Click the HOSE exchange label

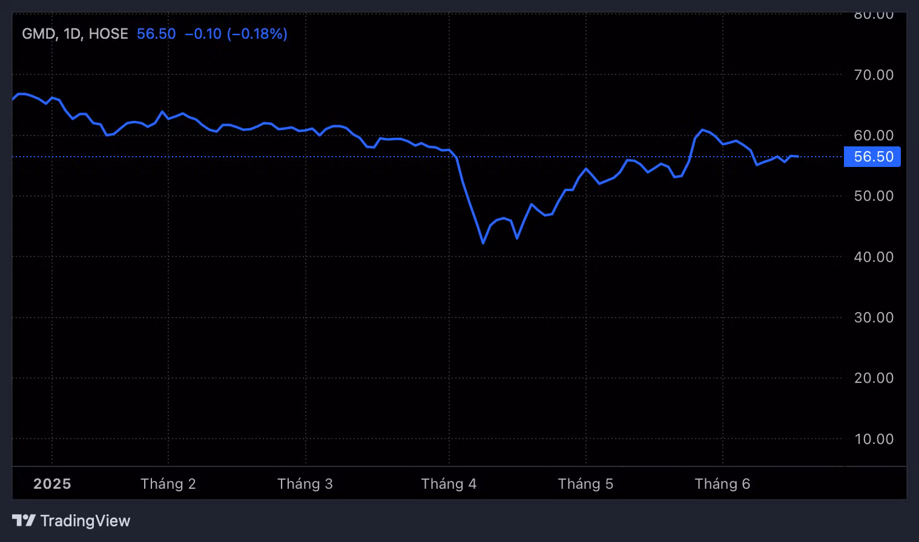coord(108,34)
